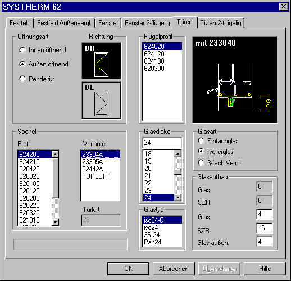Click Glasdicke list scroll-down arrow

[178, 197]
